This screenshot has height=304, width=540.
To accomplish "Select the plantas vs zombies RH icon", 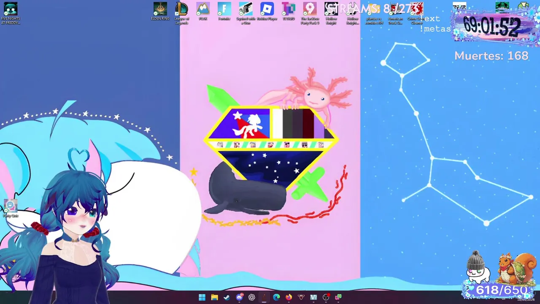I will [374, 13].
